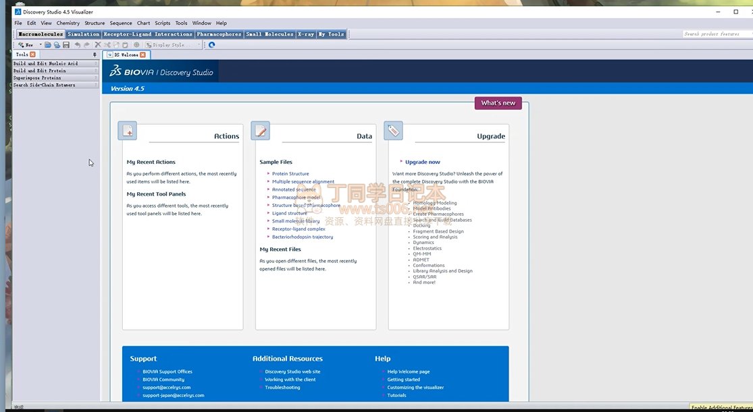Open the Chemistry menu
753x412 pixels.
point(68,23)
